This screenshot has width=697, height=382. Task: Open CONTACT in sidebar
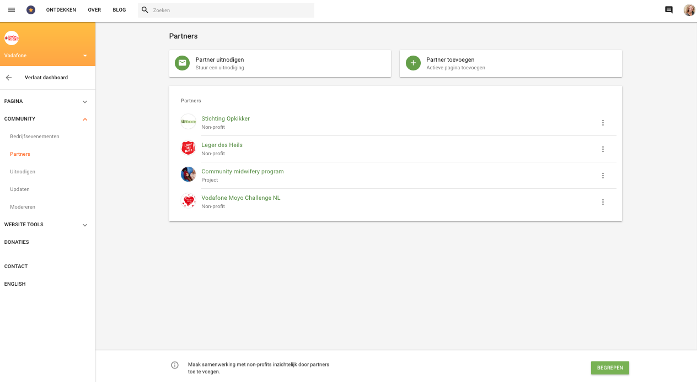(x=16, y=266)
